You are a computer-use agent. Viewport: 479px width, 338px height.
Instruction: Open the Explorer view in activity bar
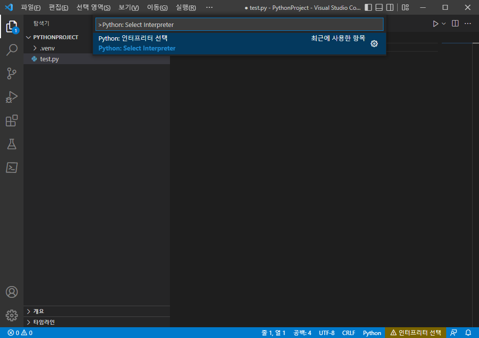[x=12, y=26]
